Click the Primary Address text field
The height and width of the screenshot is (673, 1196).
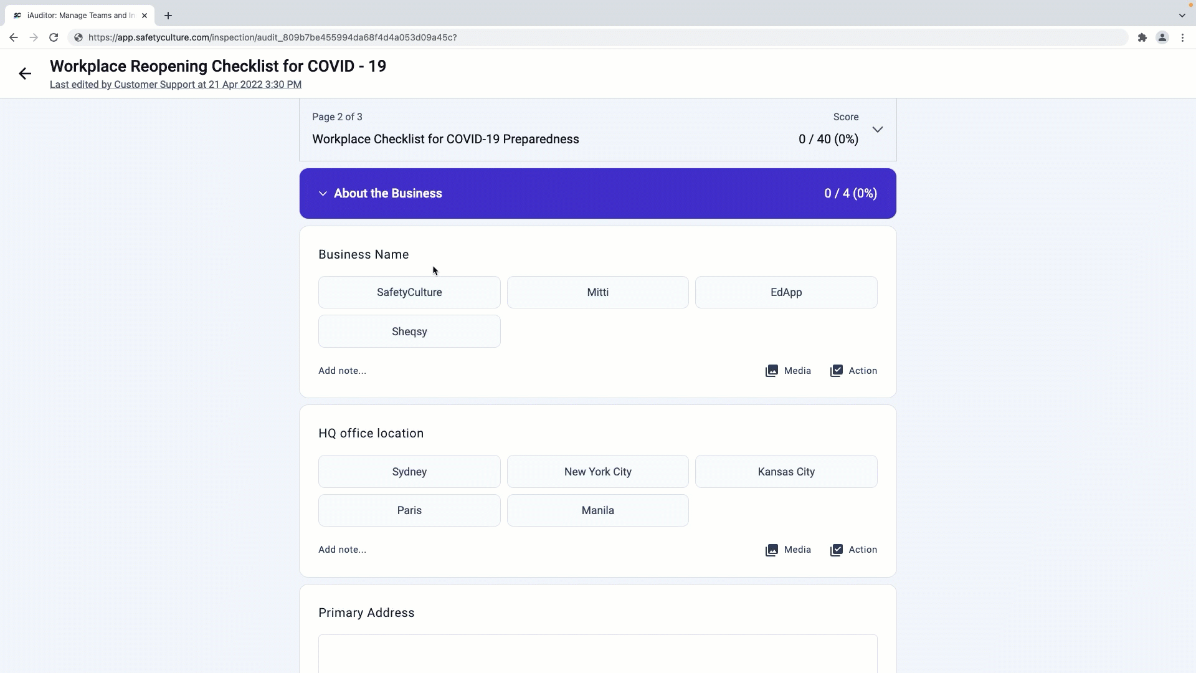pyautogui.click(x=598, y=654)
